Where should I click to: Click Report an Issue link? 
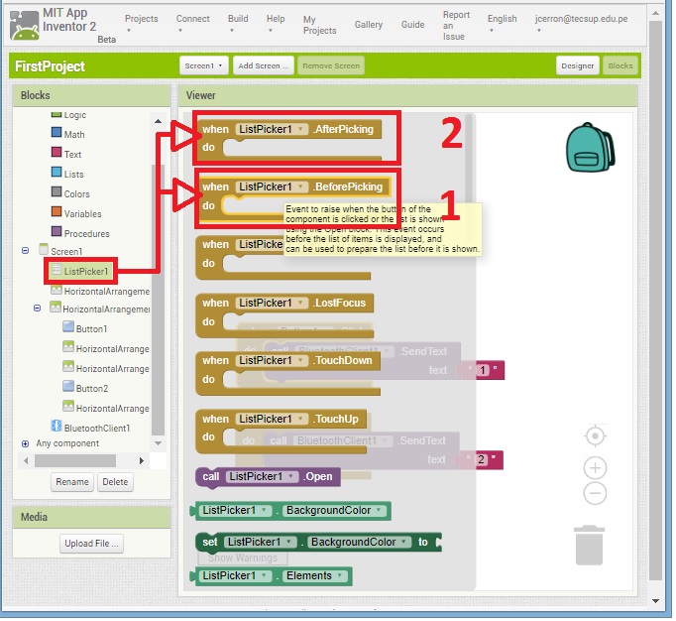click(x=456, y=26)
